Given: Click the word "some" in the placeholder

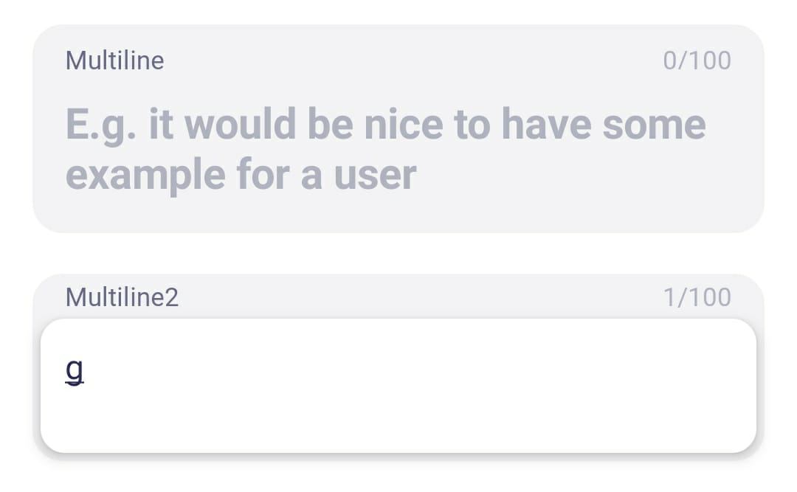Looking at the screenshot, I should click(654, 125).
